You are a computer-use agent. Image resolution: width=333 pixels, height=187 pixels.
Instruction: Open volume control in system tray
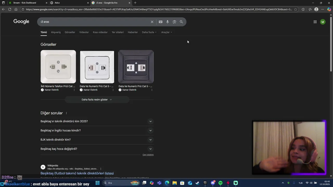pos(311,183)
